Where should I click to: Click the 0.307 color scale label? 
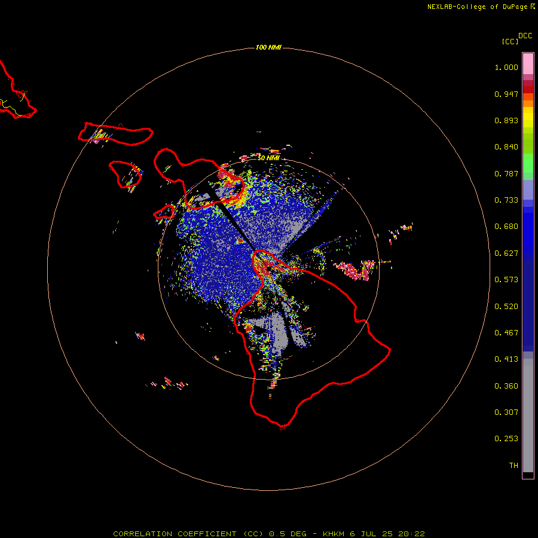(506, 412)
